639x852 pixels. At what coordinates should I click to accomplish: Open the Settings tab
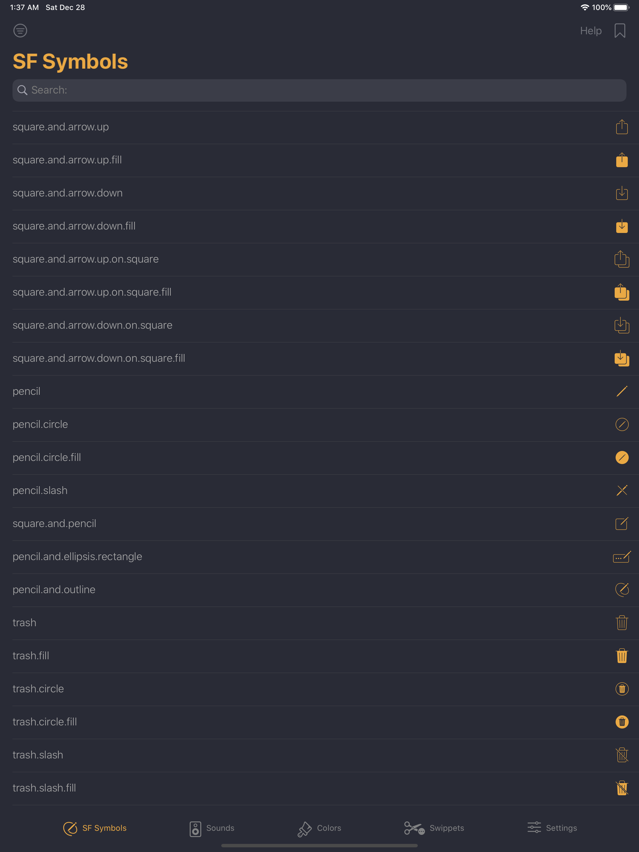(x=552, y=828)
